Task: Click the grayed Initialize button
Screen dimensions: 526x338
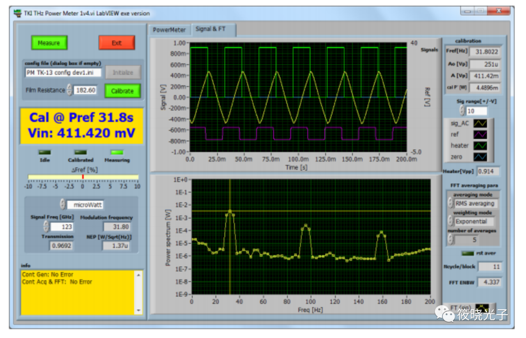Action: (123, 72)
